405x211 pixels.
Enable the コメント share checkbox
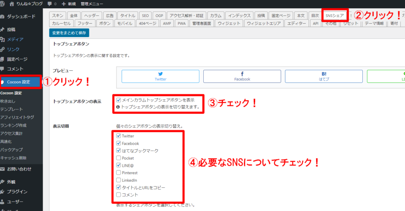[119, 195]
